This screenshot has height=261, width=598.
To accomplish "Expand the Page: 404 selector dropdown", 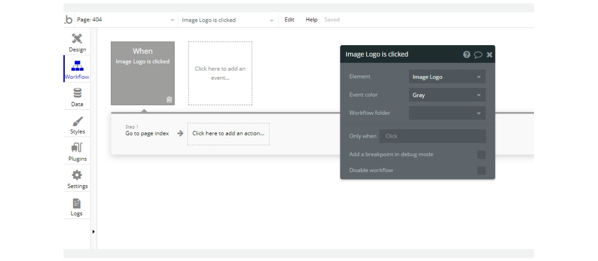I will [x=125, y=20].
